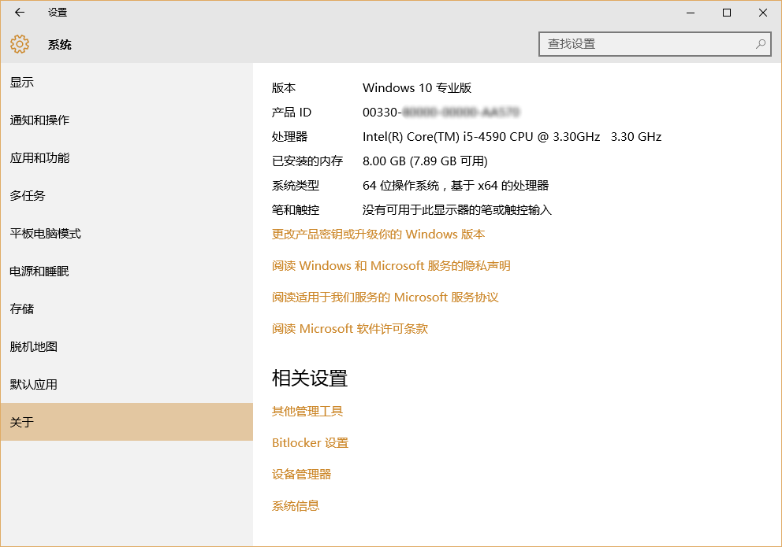Image resolution: width=782 pixels, height=547 pixels.
Task: Click the back arrow in the title bar
Action: tap(20, 13)
